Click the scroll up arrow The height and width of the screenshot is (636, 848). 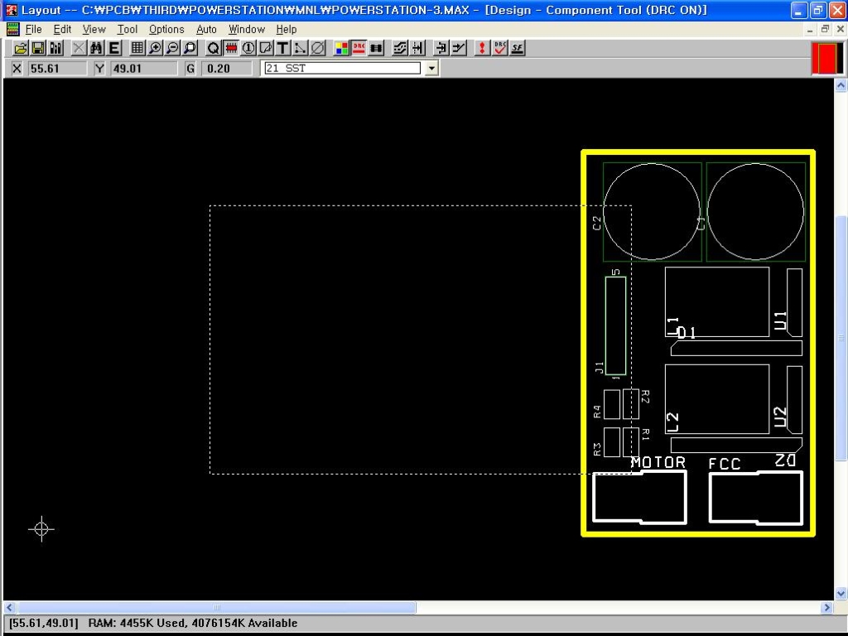tap(841, 85)
